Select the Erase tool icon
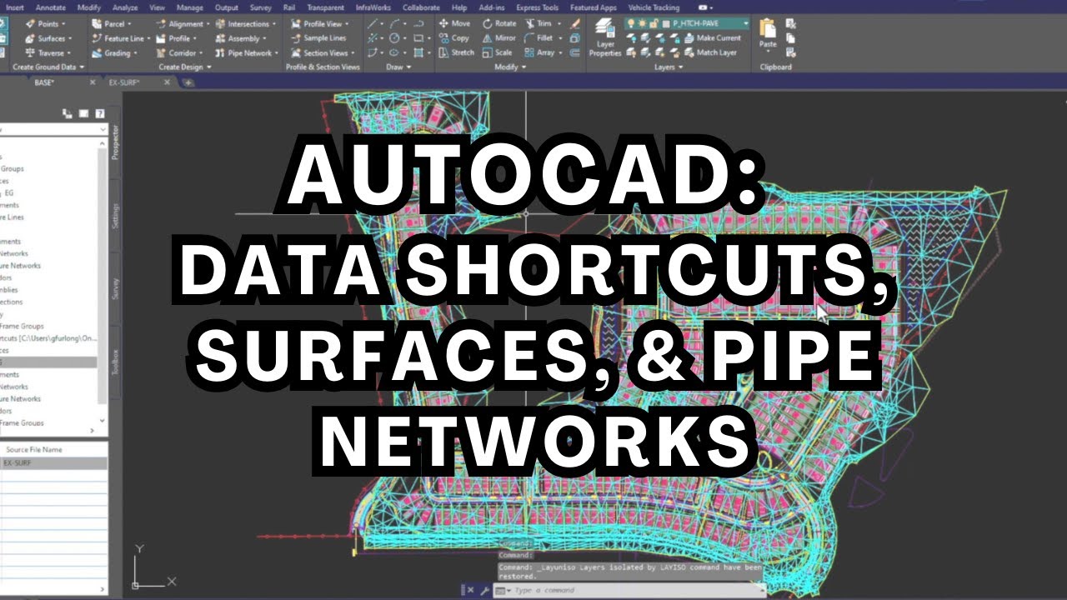This screenshot has height=600, width=1067. [574, 23]
